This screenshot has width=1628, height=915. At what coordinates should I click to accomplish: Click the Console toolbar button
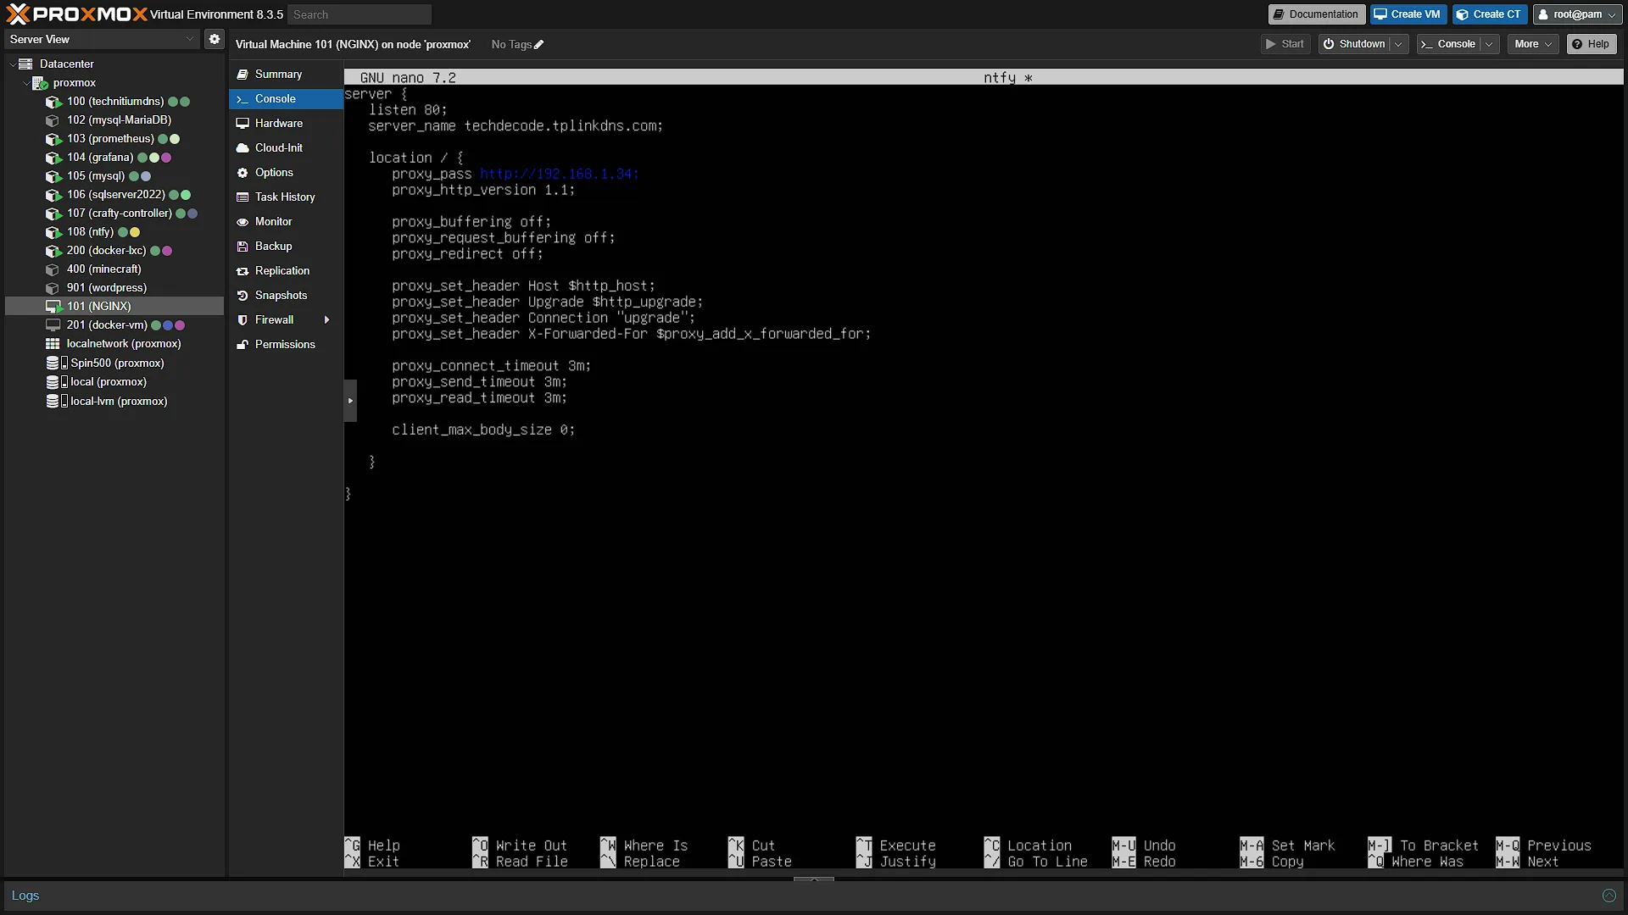[x=1448, y=44]
